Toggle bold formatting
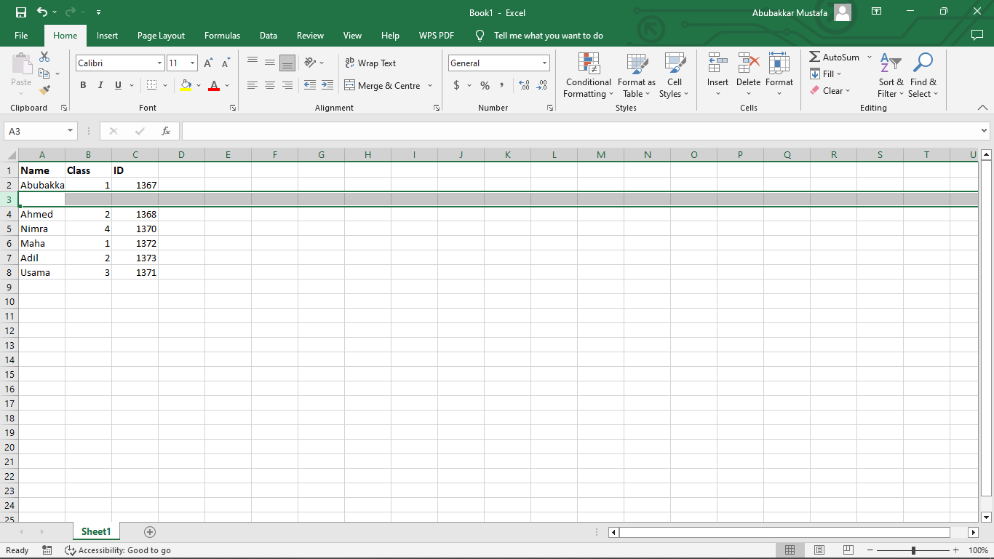The width and height of the screenshot is (994, 559). 83,85
